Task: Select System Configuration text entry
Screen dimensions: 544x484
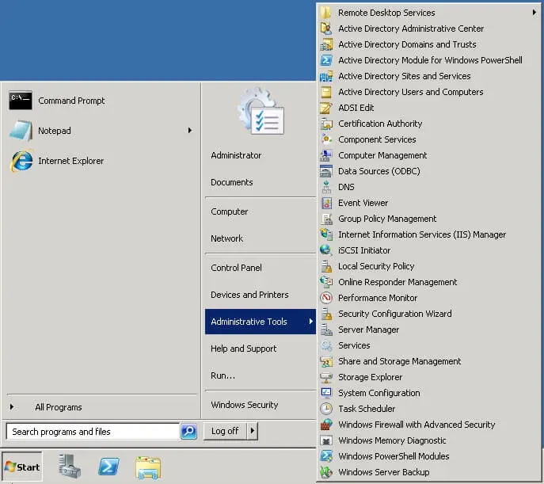Action: 379,393
